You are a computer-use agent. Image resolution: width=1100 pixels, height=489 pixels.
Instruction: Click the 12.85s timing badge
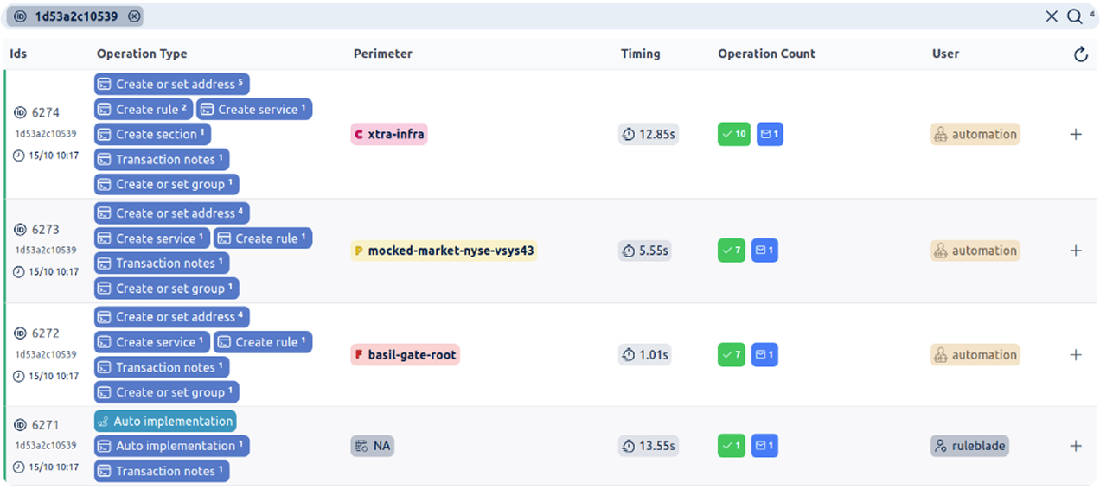(649, 134)
